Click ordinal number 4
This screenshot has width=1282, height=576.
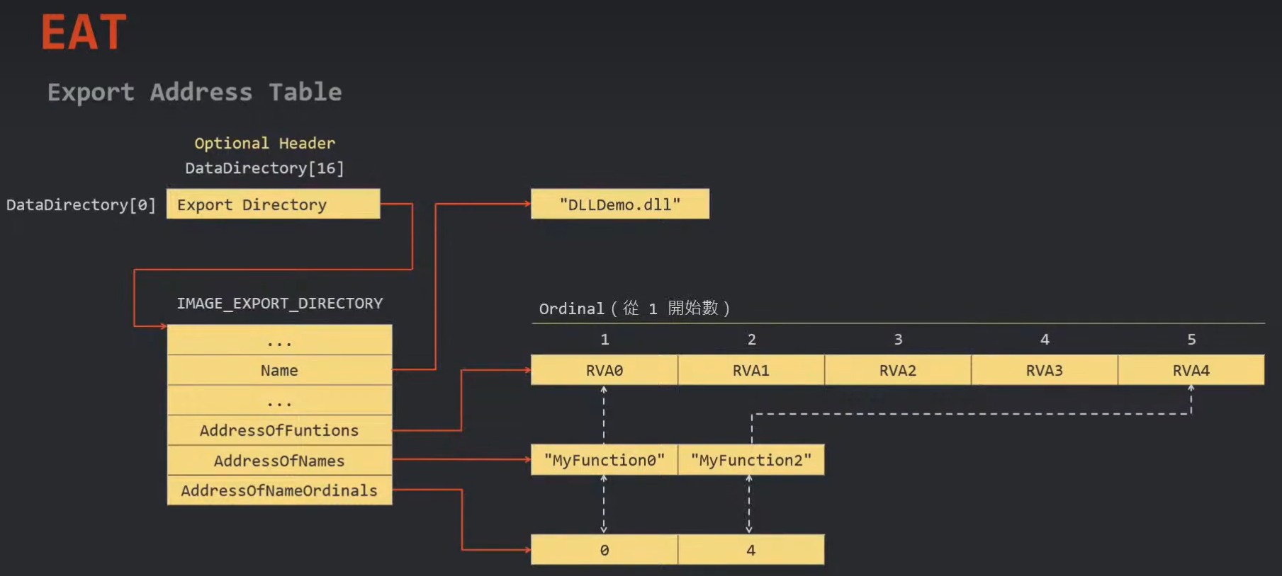coord(1045,340)
